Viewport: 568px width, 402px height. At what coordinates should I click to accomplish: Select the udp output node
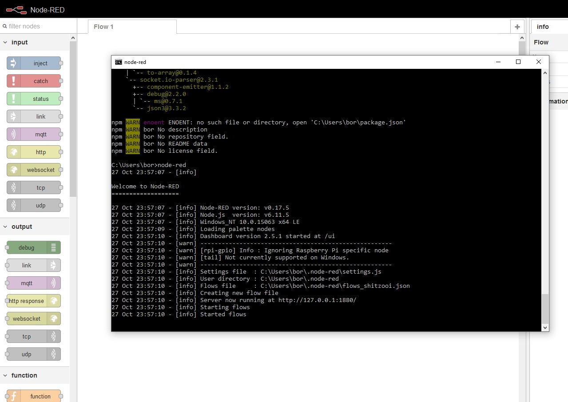34,354
